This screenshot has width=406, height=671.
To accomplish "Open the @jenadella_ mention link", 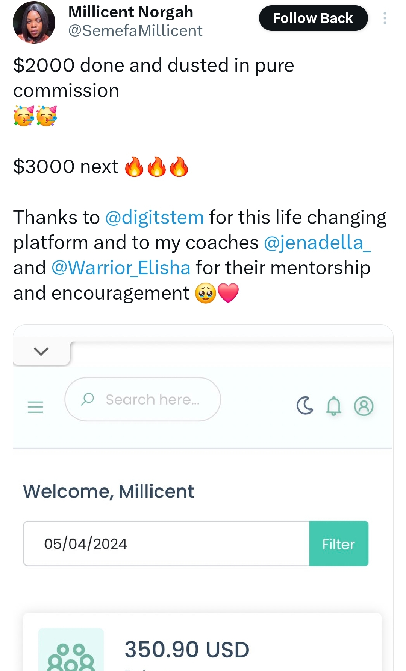I will tap(317, 243).
